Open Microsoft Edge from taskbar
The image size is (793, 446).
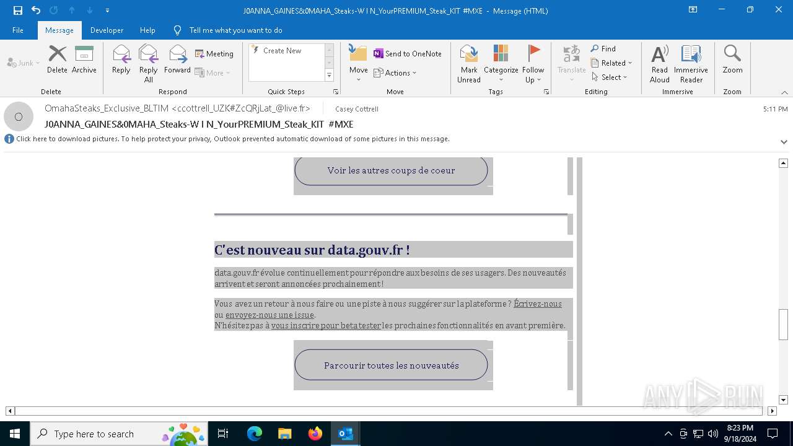point(255,434)
